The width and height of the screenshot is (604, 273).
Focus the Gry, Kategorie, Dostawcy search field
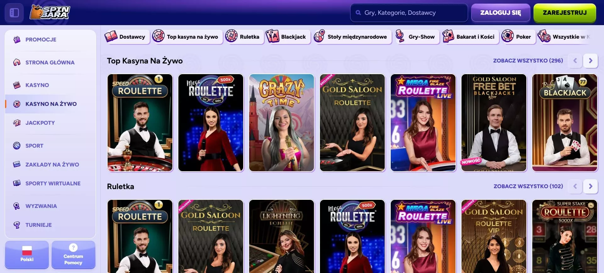[409, 13]
